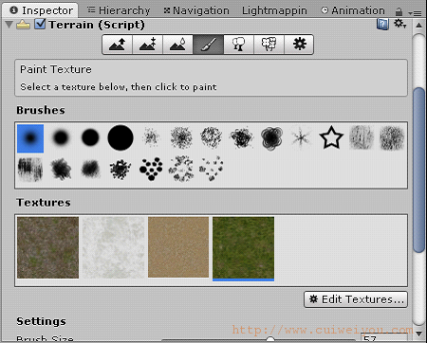Screen dimensions: 427x343
Task: Toggle the Inspector lock icon
Action: [399, 12]
